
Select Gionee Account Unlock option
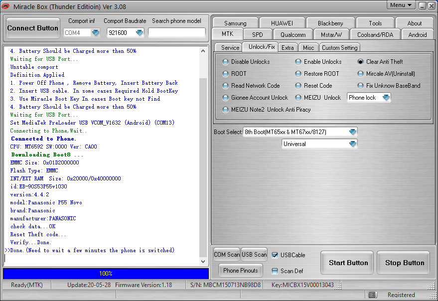point(225,98)
